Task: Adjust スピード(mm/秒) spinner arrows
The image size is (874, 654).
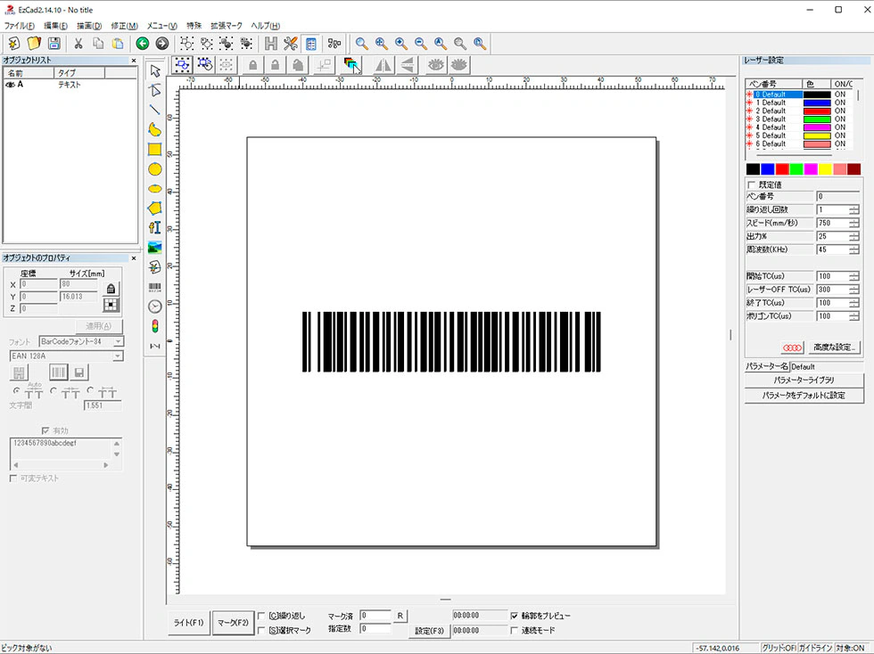Action: pyautogui.click(x=854, y=223)
